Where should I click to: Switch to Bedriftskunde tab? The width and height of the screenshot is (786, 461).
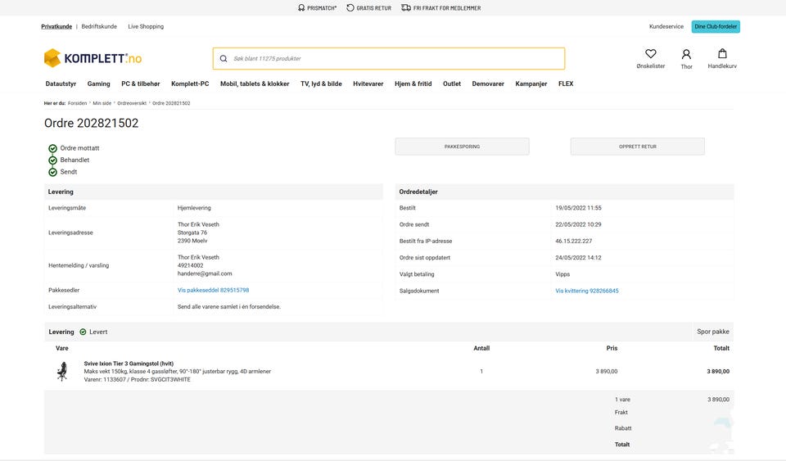tap(99, 26)
